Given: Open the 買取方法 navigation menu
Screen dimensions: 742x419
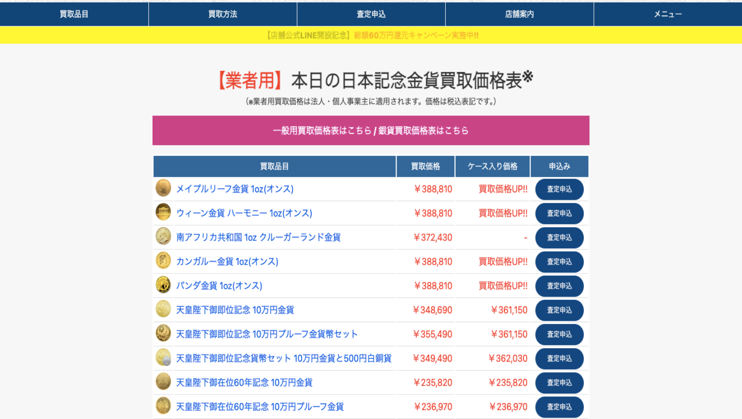Looking at the screenshot, I should 223,14.
